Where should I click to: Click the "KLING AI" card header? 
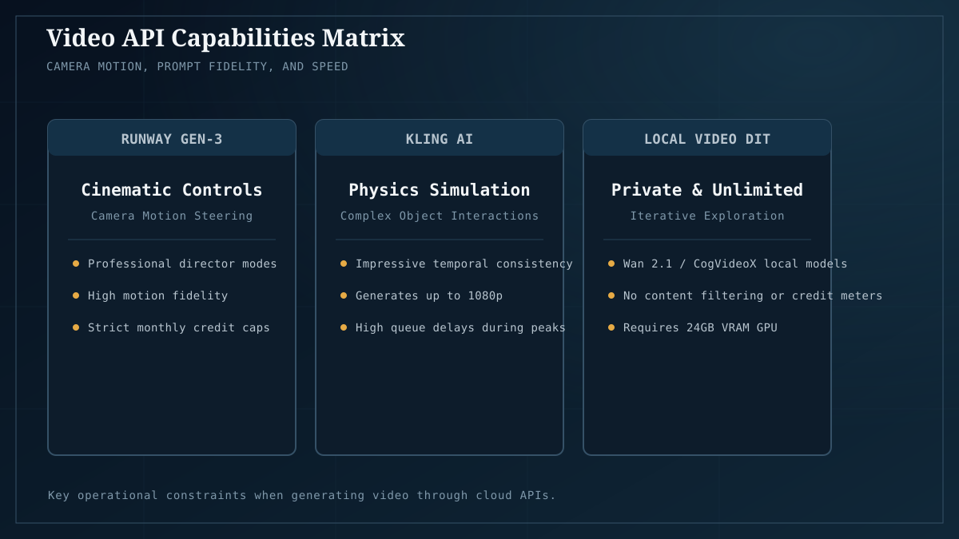(440, 138)
